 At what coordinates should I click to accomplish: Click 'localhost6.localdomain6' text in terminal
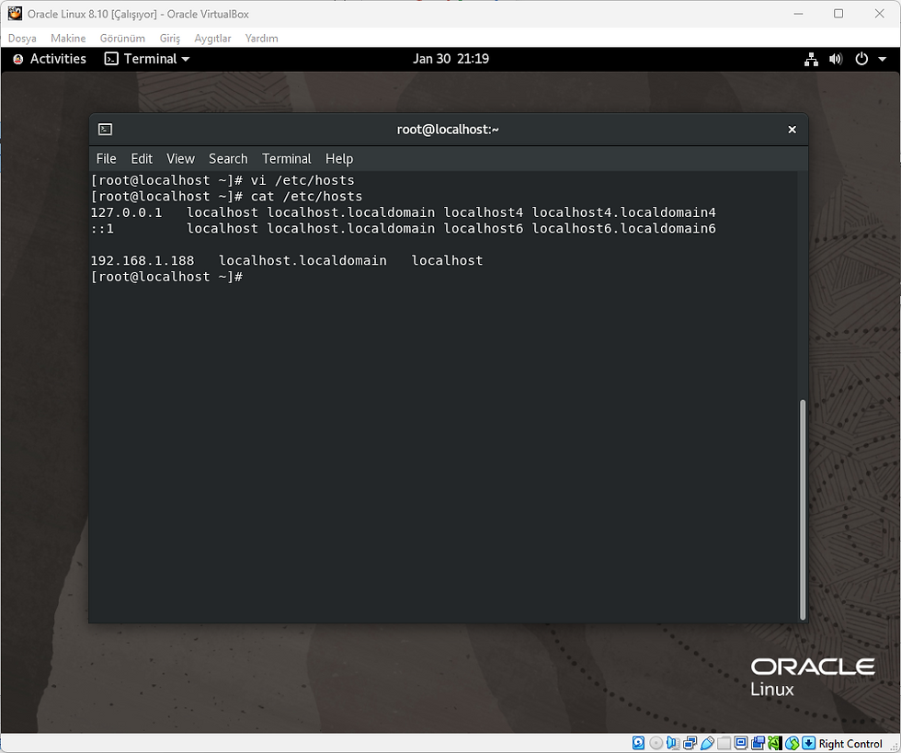click(x=623, y=229)
